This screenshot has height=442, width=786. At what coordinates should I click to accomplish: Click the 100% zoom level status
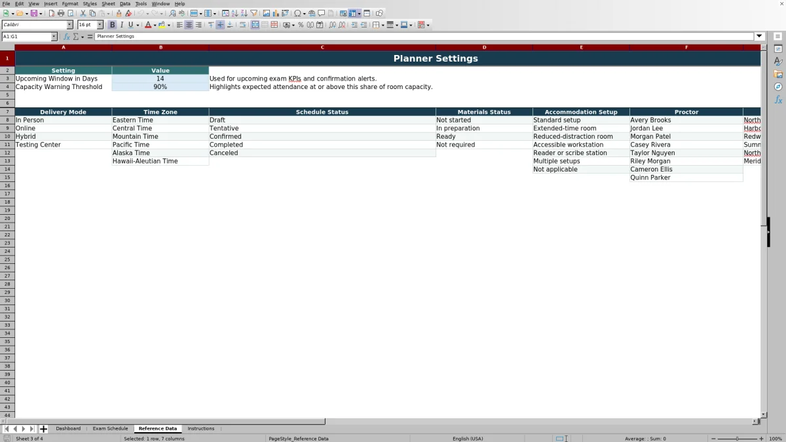click(776, 439)
